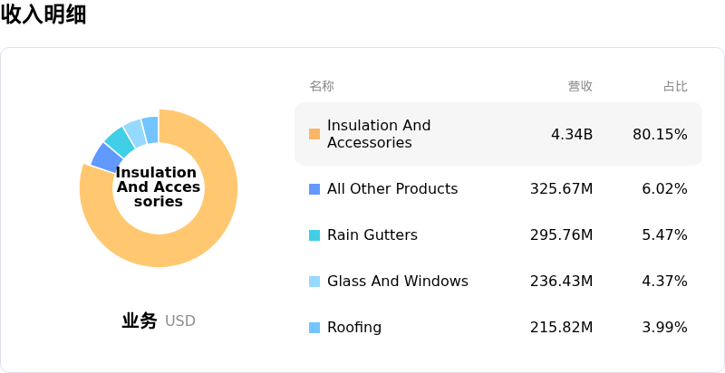Click the Roofing legend color swatch
The width and height of the screenshot is (725, 373).
coord(314,328)
